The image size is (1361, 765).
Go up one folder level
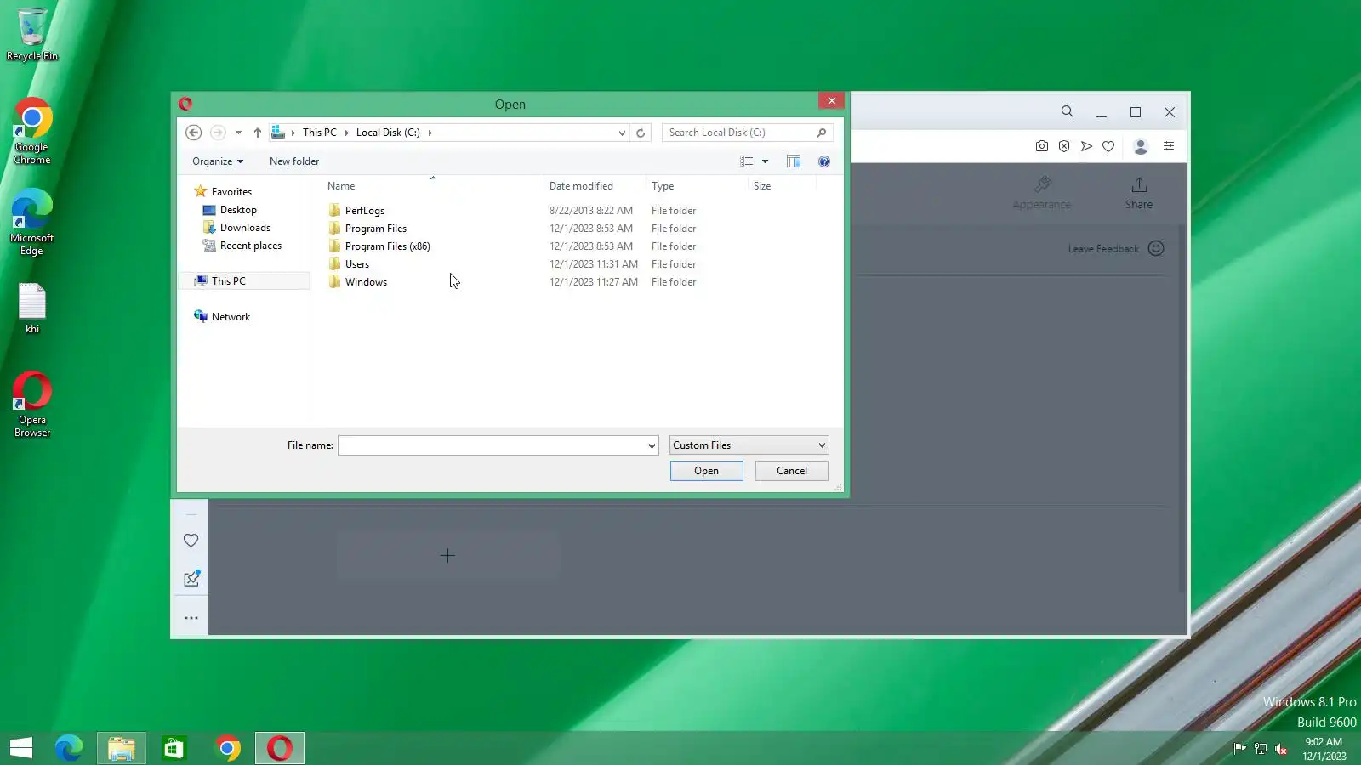pyautogui.click(x=257, y=133)
